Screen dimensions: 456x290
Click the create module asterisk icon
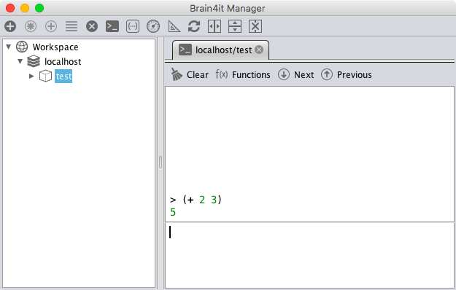(31, 26)
